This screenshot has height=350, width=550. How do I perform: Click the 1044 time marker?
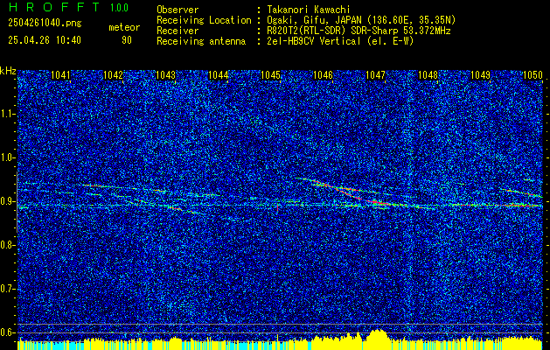[x=219, y=74]
